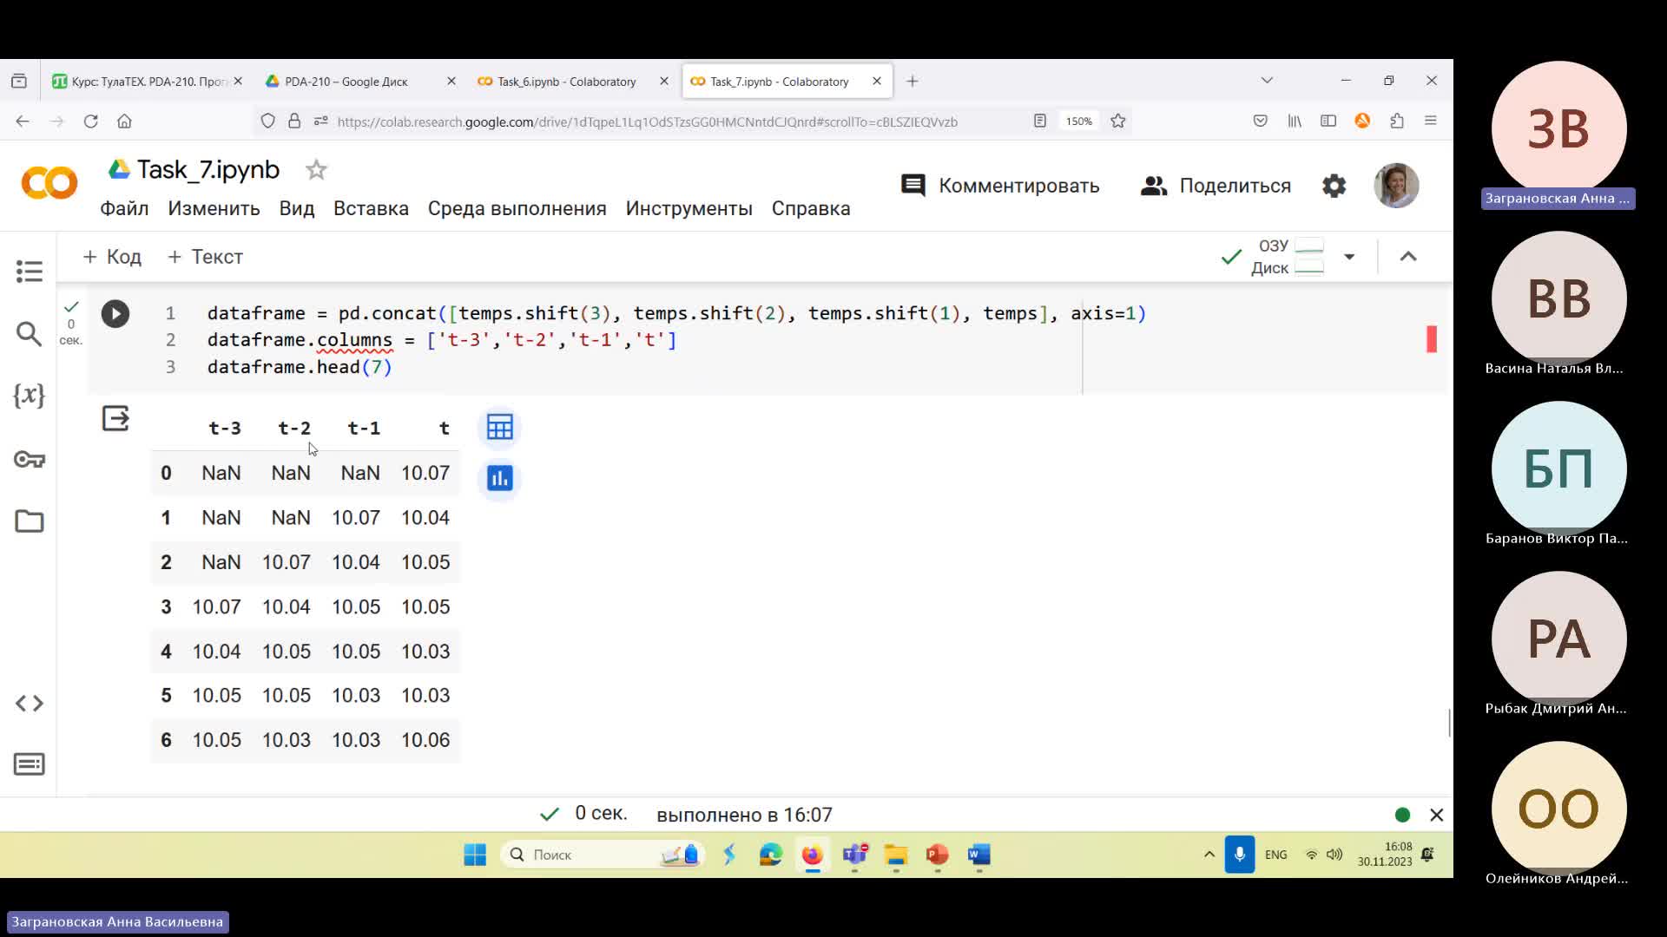Viewport: 1667px width, 937px height.
Task: Open the secrets key icon panel
Action: tap(29, 459)
